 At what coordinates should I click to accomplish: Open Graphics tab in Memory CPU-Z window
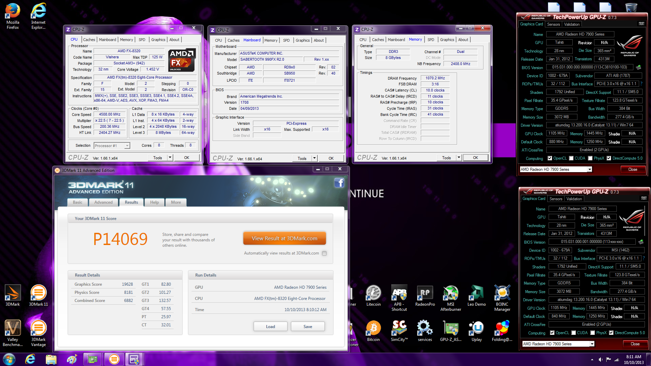coord(447,40)
